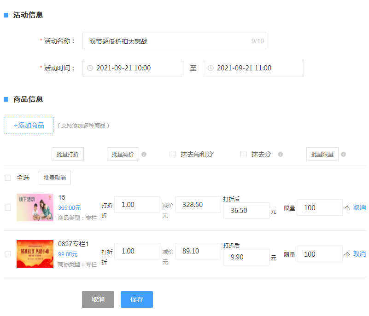Click the 批量打折 batch discount button
This screenshot has width=369, height=316.
click(67, 154)
